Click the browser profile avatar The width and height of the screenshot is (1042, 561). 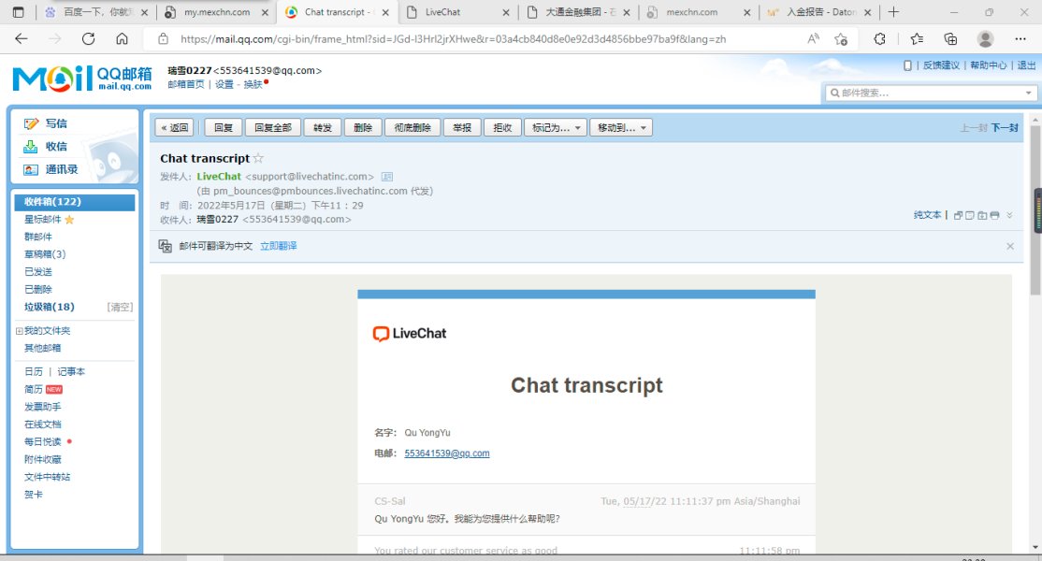click(x=986, y=39)
